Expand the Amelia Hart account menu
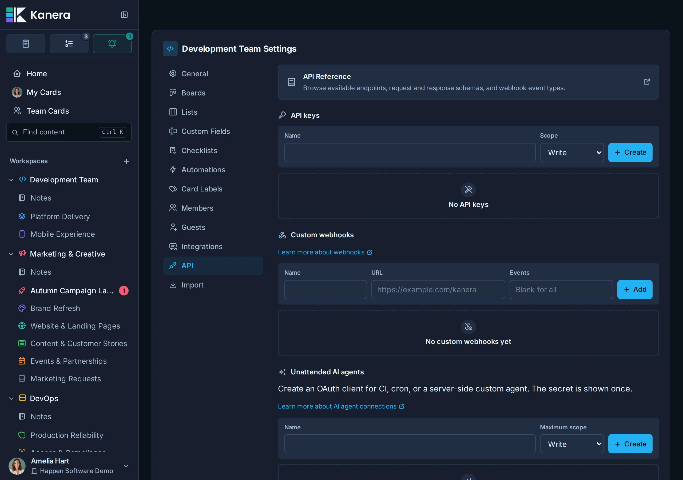Image resolution: width=683 pixels, height=480 pixels. pos(126,466)
